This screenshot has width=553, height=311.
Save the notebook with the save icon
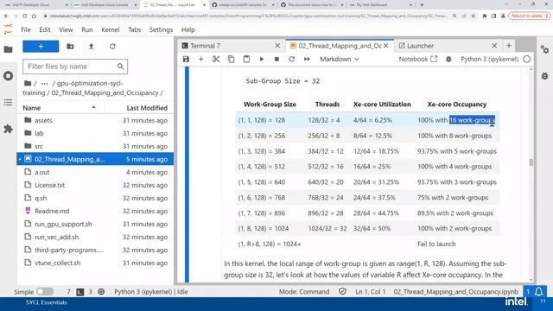(186, 60)
